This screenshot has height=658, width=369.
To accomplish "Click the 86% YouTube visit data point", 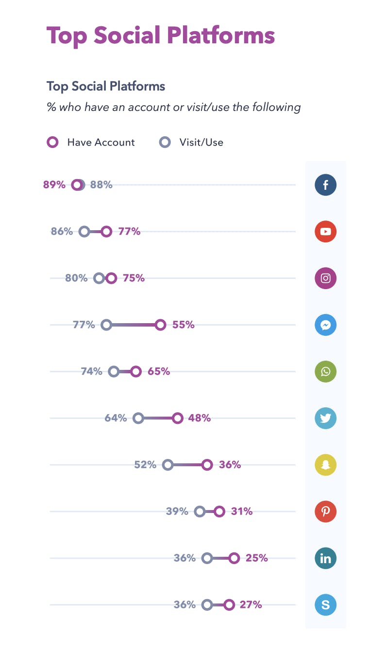I will tap(84, 232).
